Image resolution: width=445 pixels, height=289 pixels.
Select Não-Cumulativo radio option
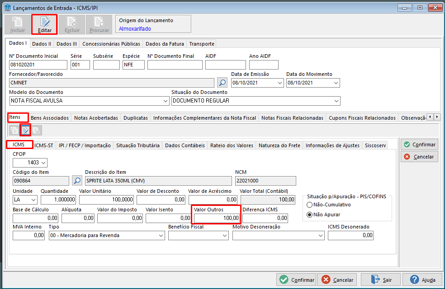tap(310, 205)
